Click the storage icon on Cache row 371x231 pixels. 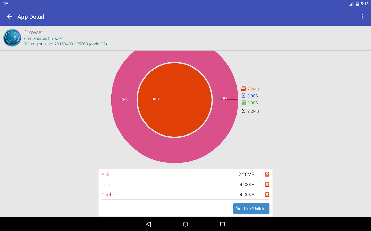point(267,195)
